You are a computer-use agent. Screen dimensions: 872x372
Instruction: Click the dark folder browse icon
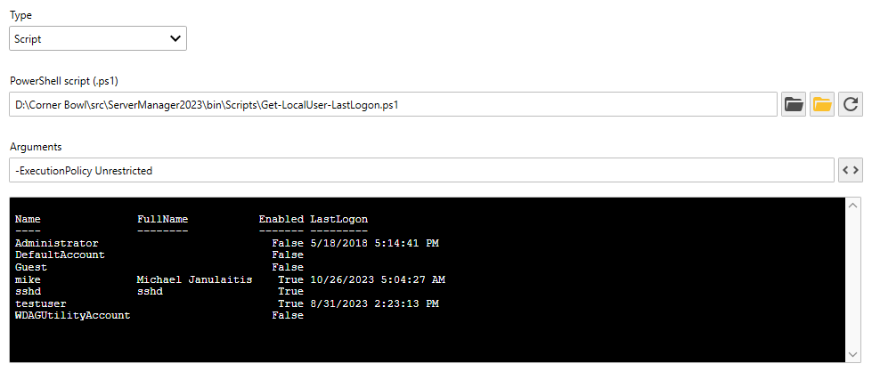pos(793,104)
